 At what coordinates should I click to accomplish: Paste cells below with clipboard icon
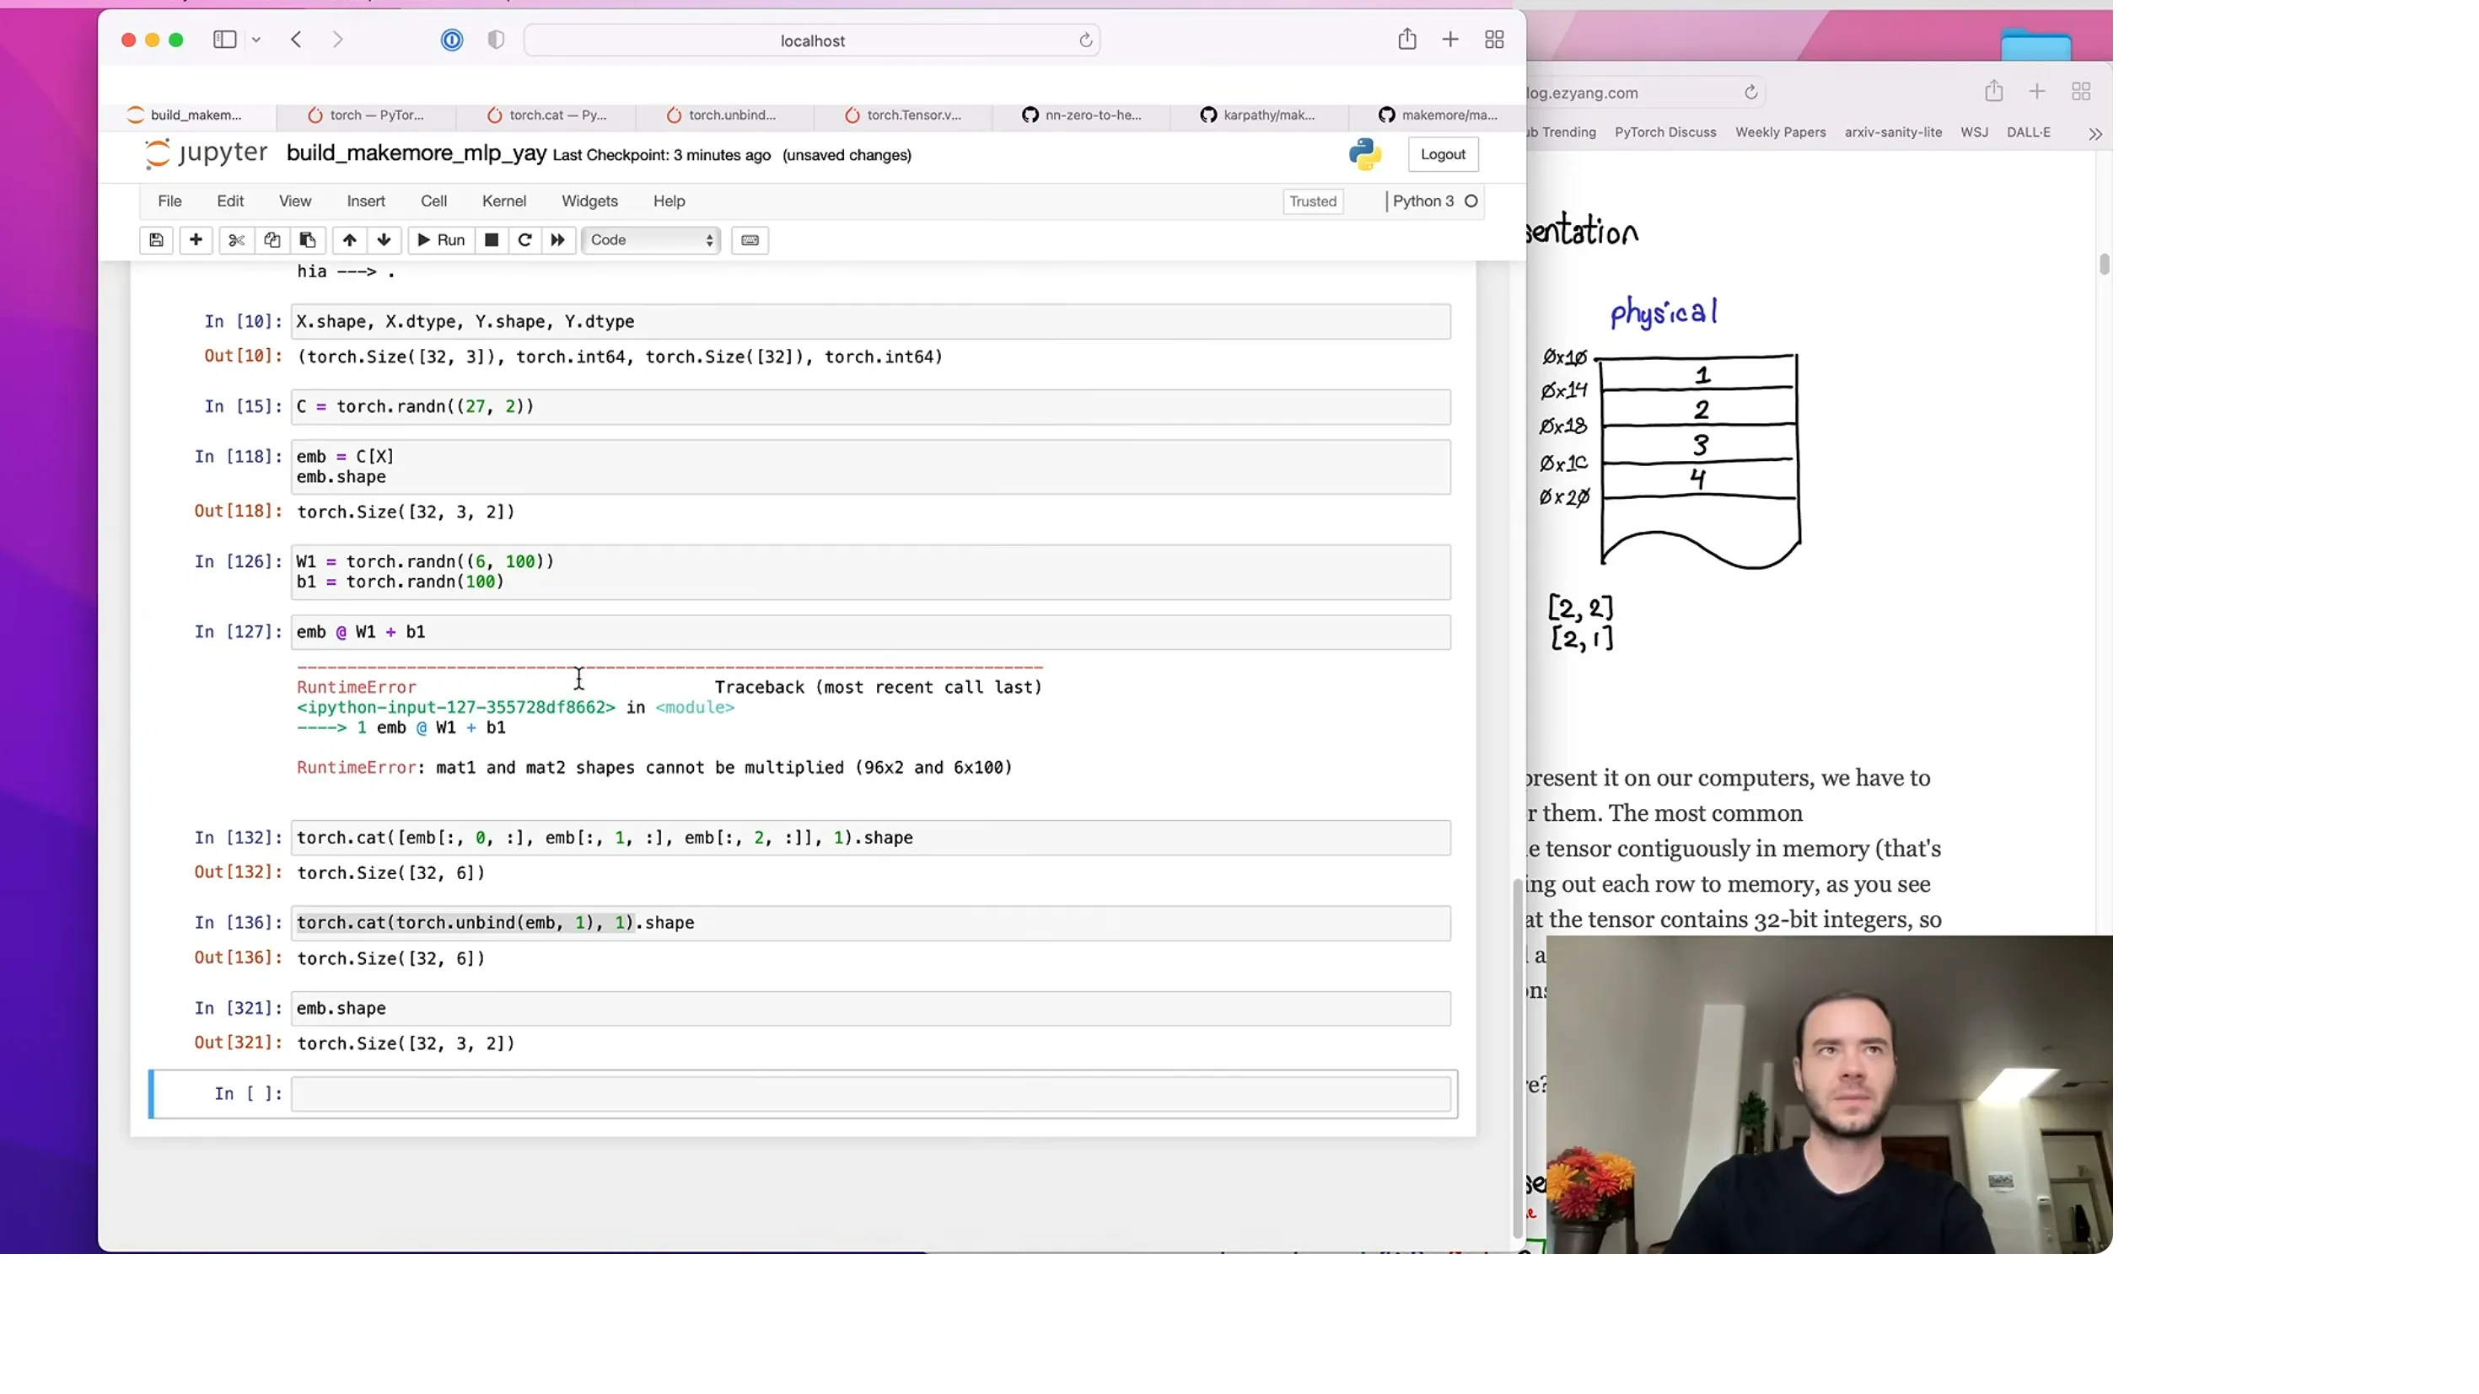click(x=308, y=239)
